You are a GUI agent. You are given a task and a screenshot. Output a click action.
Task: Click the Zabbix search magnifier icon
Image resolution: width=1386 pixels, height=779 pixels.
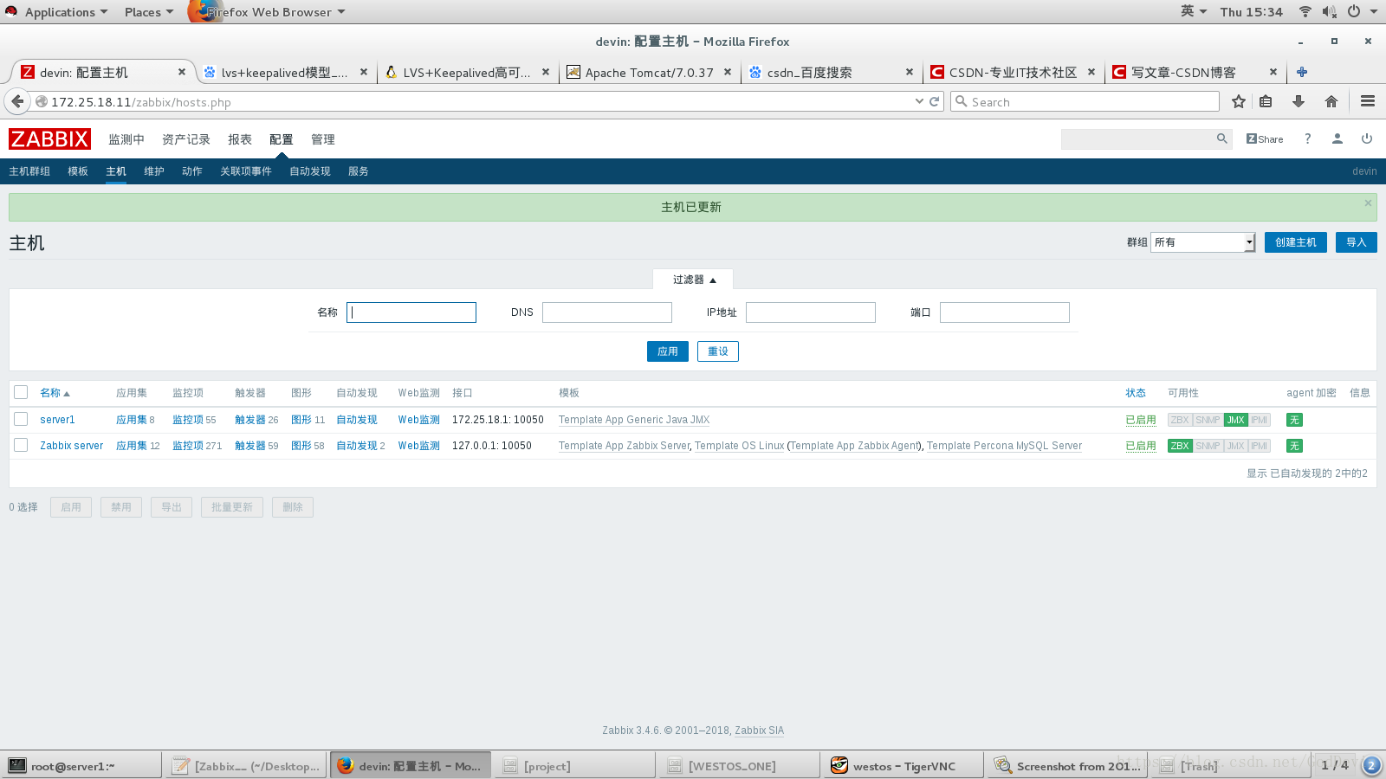(1222, 138)
